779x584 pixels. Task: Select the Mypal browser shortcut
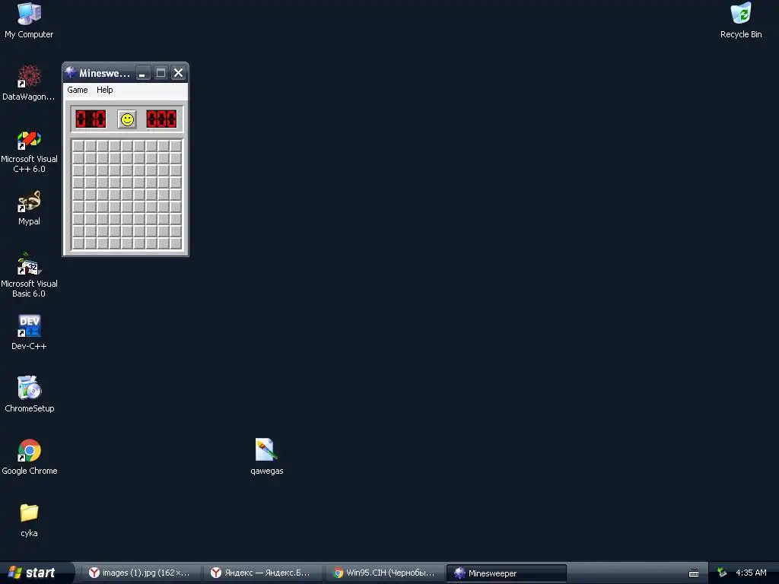click(x=29, y=208)
